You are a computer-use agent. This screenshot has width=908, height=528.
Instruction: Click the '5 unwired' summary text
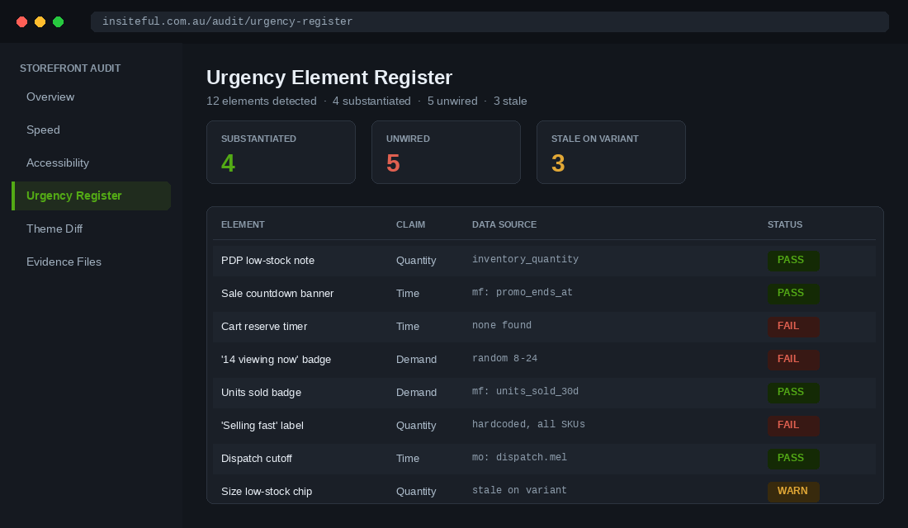point(452,101)
